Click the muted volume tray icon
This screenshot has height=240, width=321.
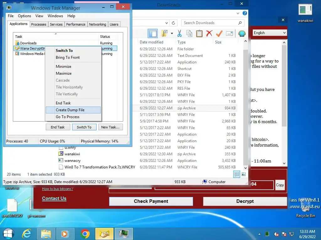click(x=276, y=234)
